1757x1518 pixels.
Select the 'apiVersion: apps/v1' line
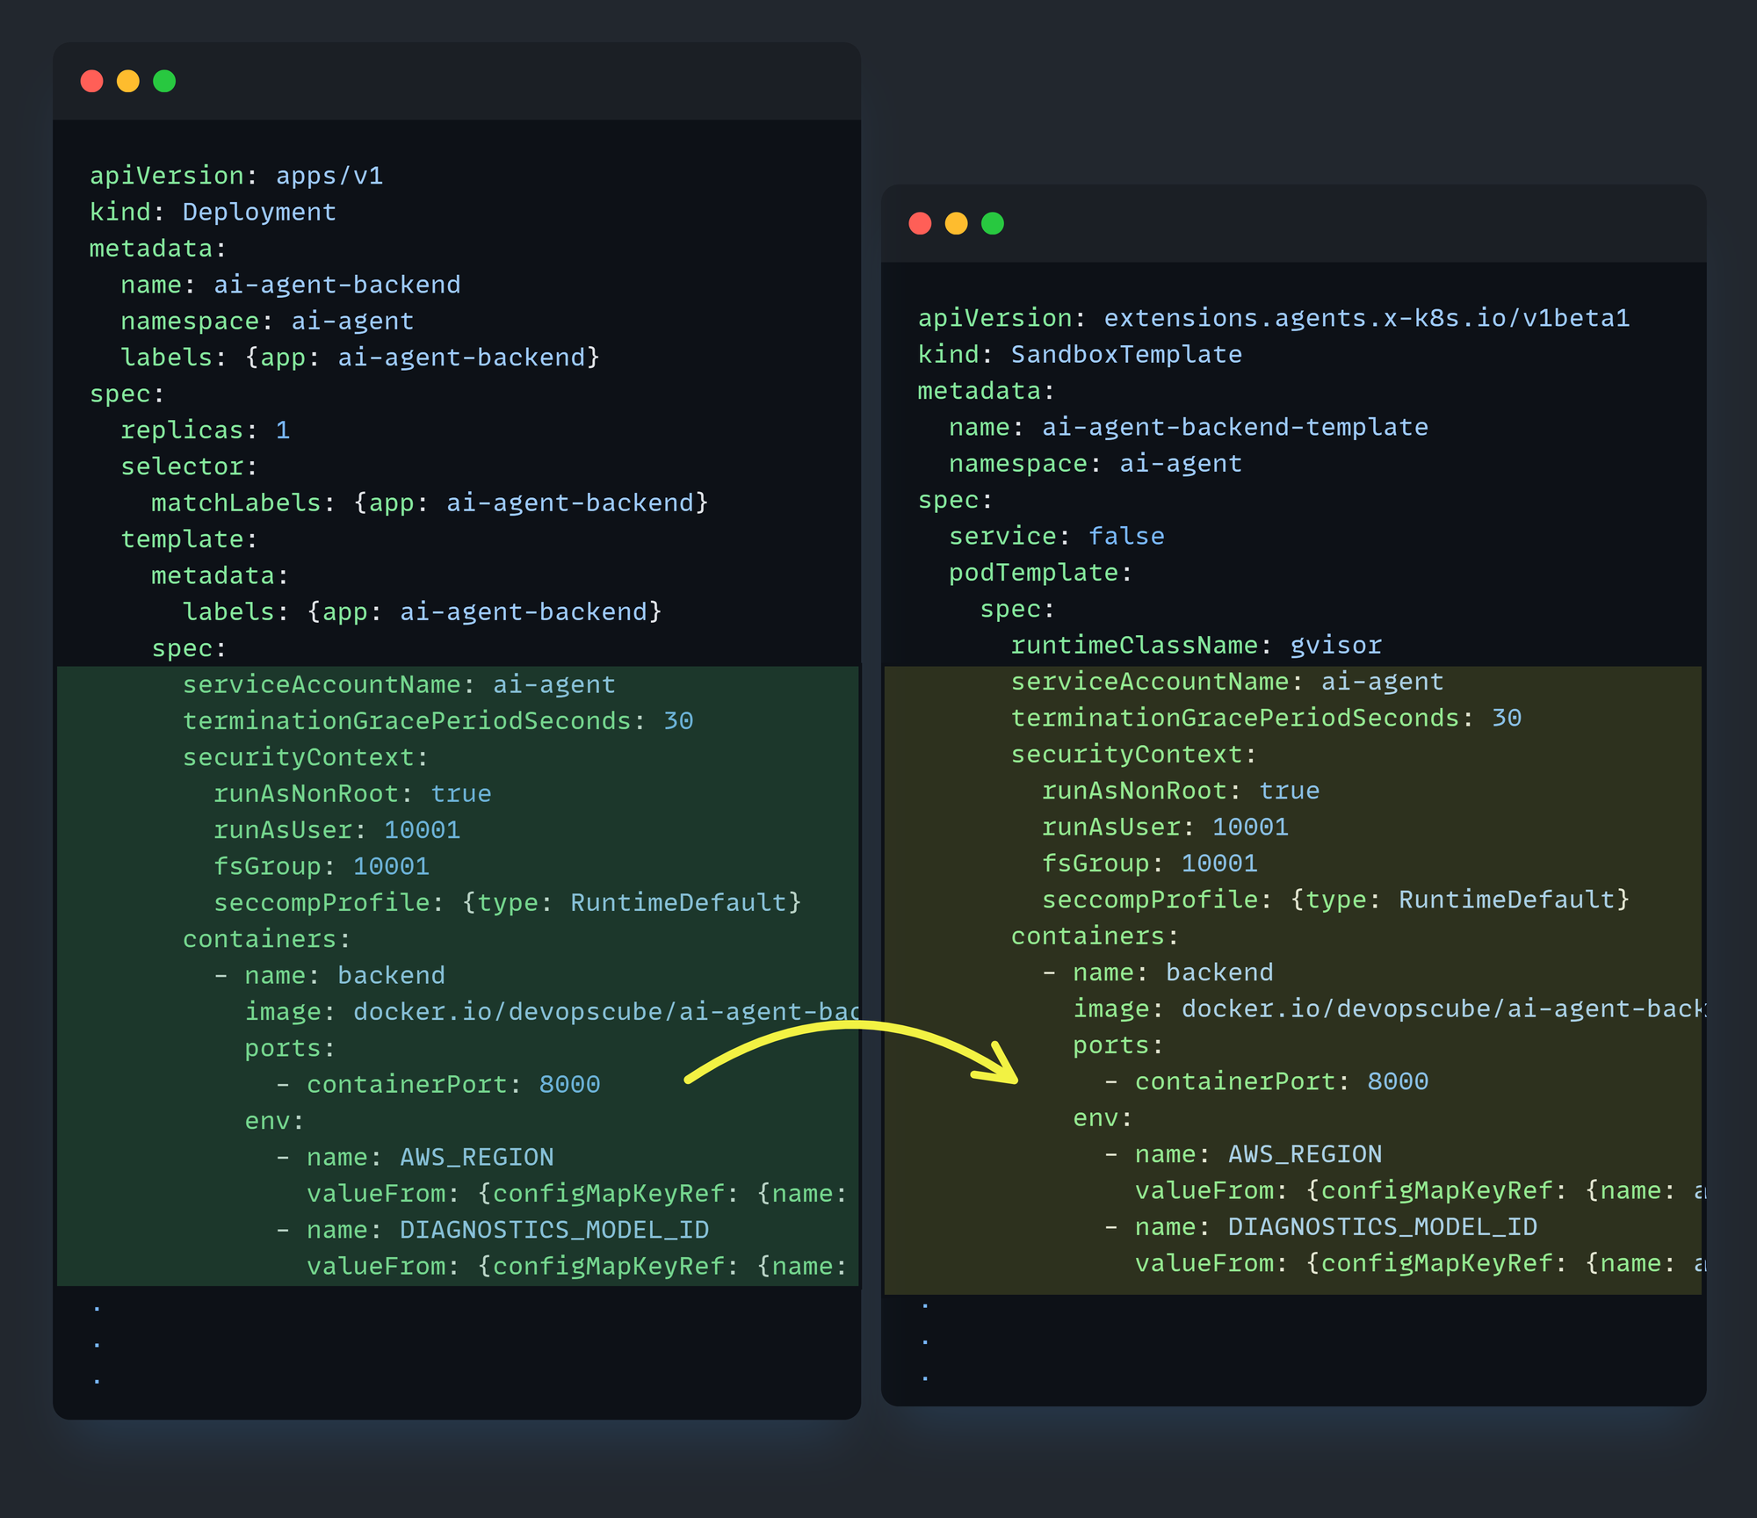(x=236, y=176)
